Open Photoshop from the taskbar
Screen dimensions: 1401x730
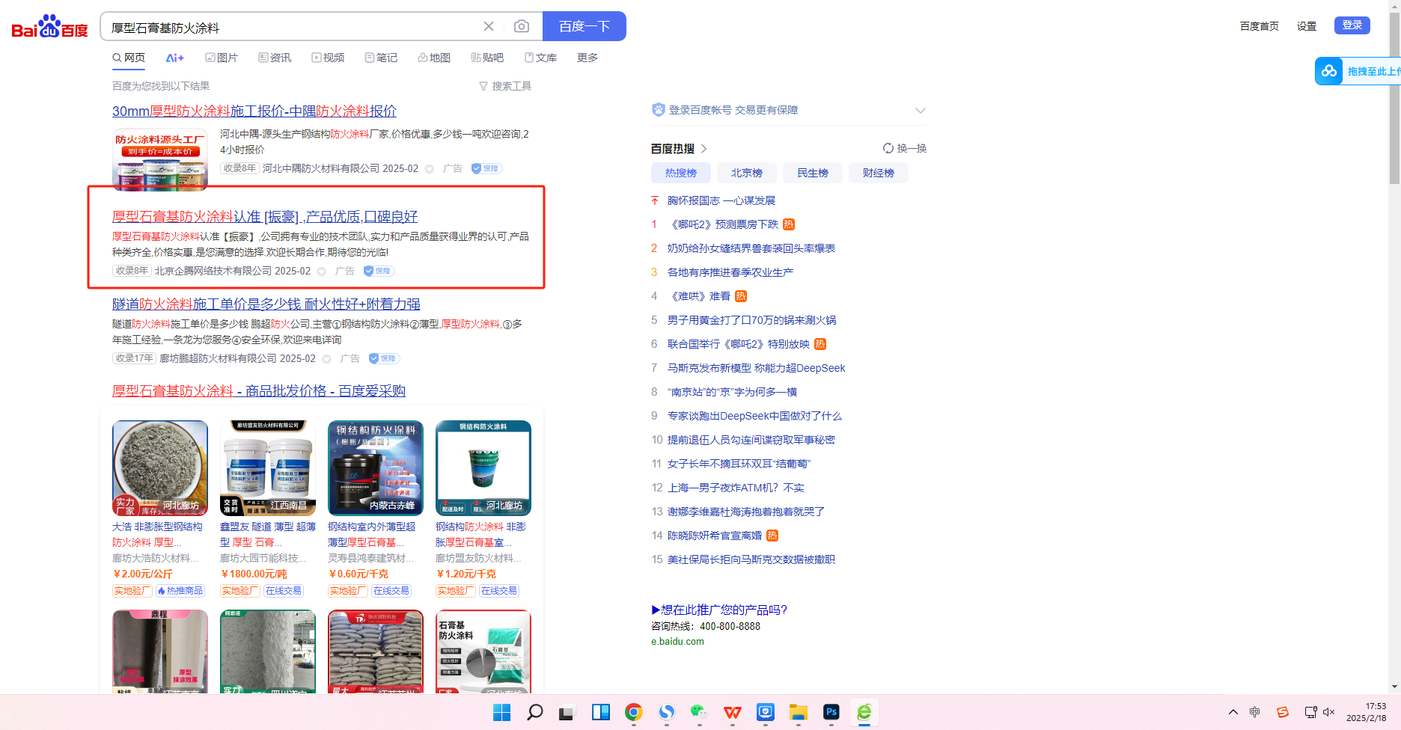pos(831,712)
